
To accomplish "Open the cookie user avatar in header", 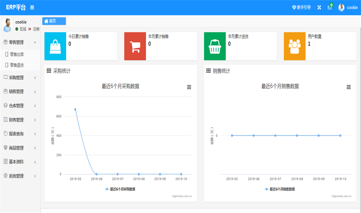I will [341, 7].
